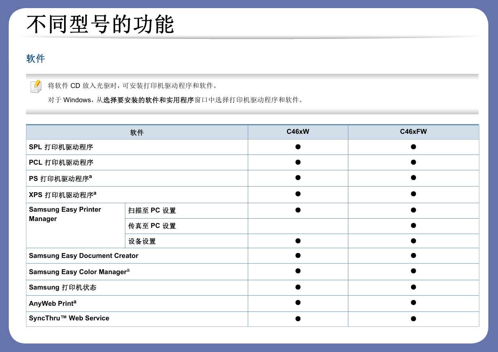Select the SyncThru Web Service row label
498x352 pixels.
[x=69, y=318]
